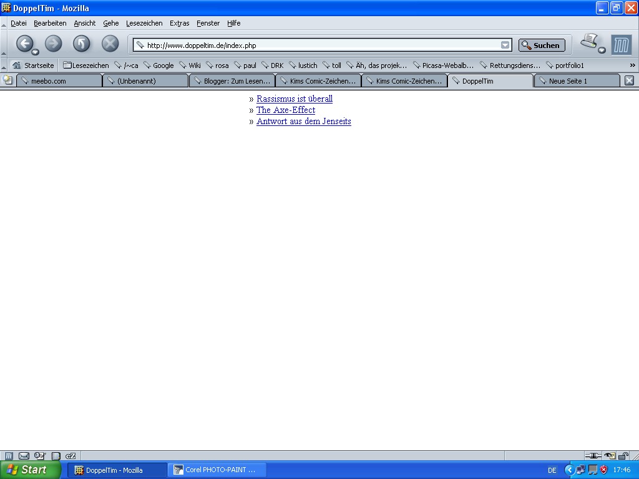This screenshot has height=479, width=639.
Task: Open the Lesezeichen menu in the menu bar
Action: [x=144, y=23]
